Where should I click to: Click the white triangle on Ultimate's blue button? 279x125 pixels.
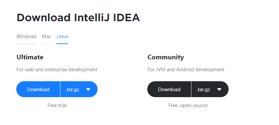point(88,90)
